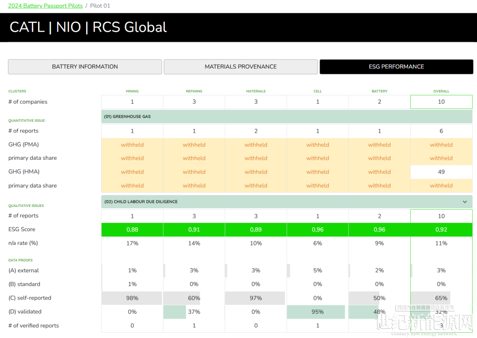Collapse section using Child Labour chevron arrow

(465, 202)
